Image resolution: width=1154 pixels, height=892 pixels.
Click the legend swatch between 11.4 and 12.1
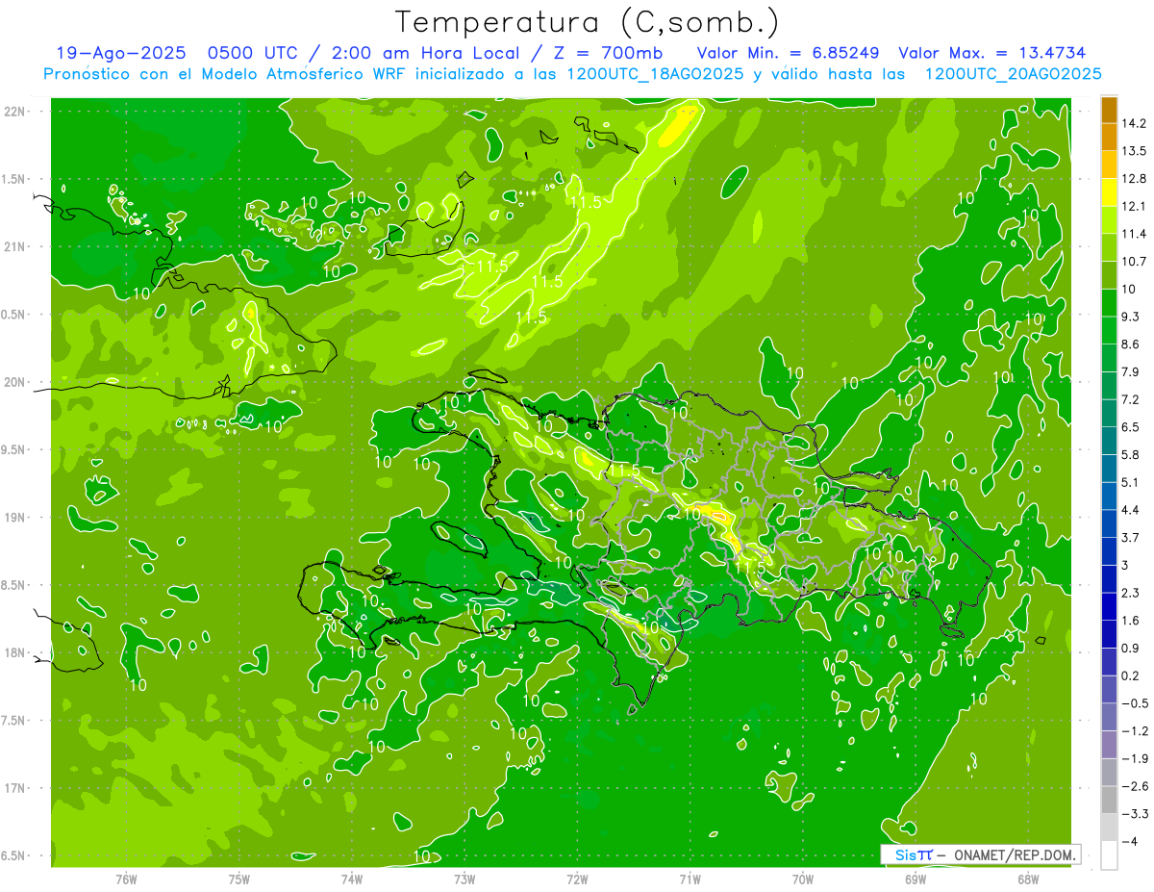1110,220
